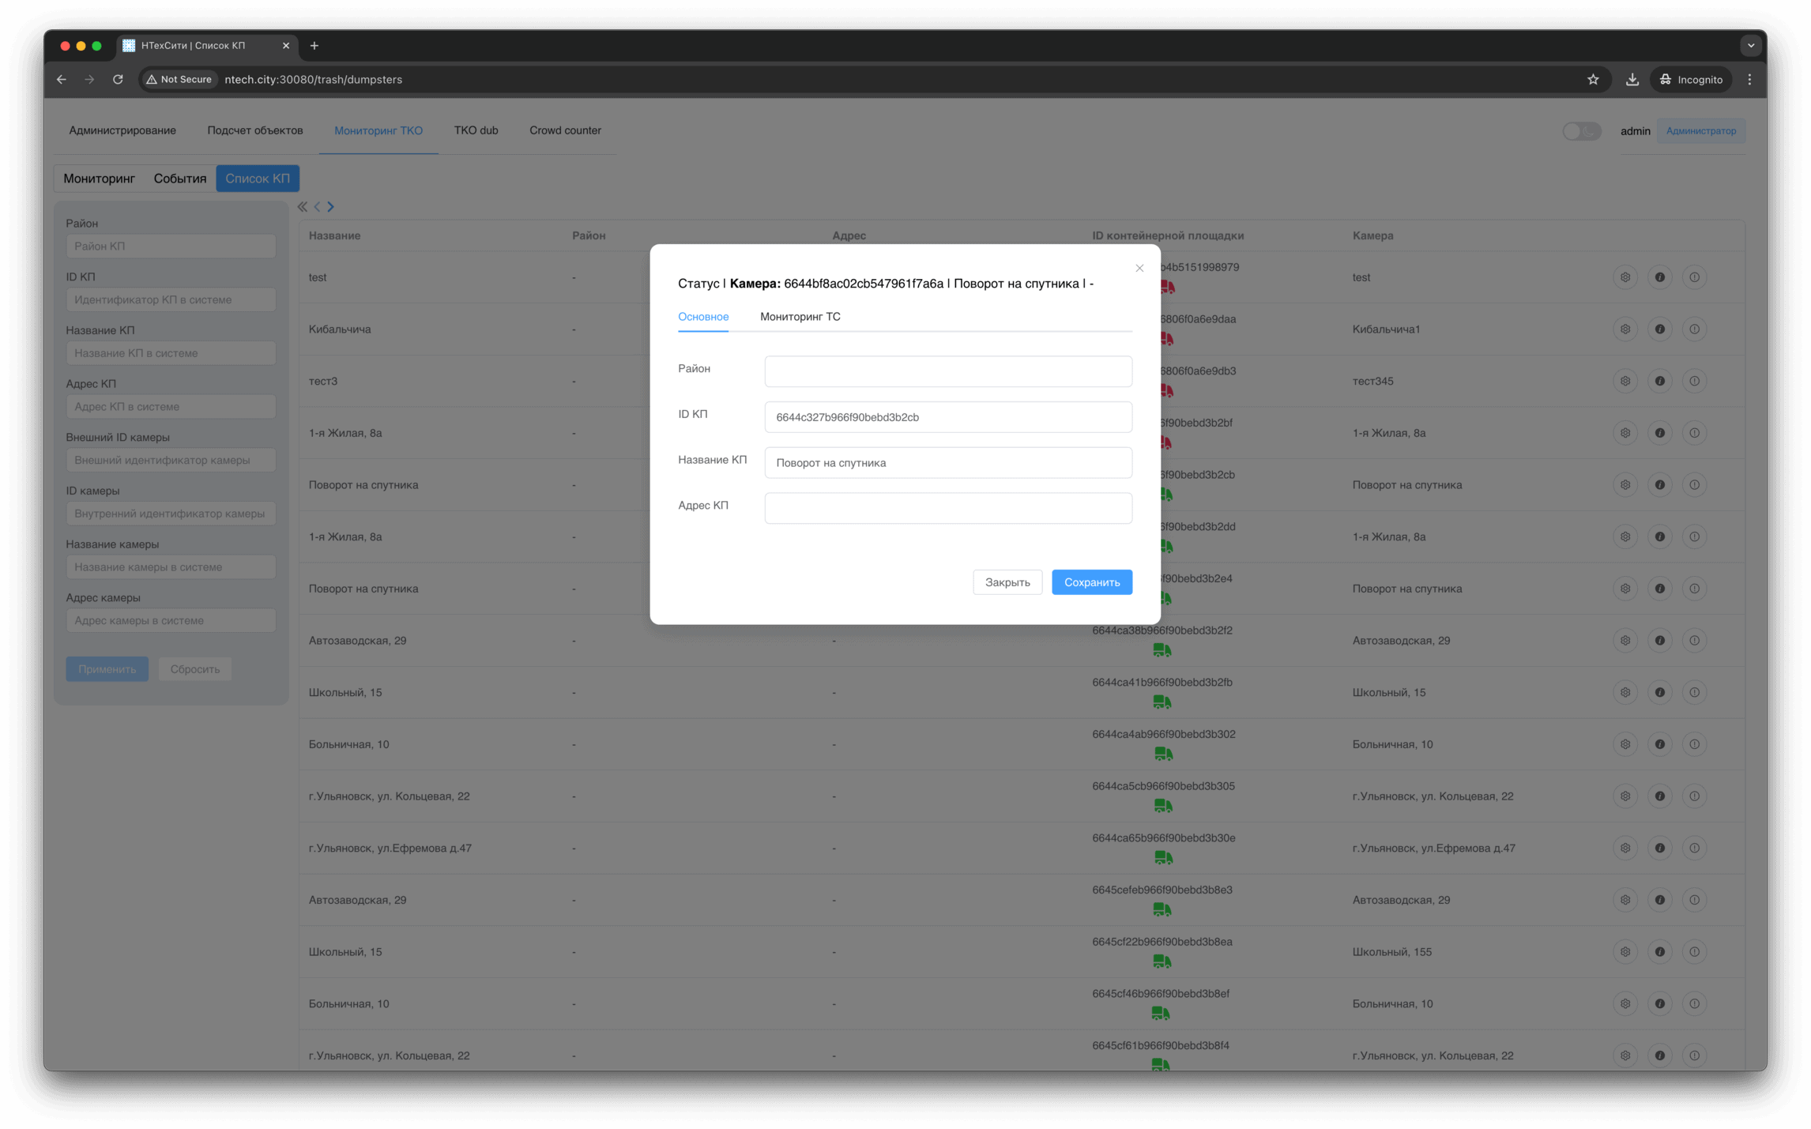
Task: Click the Сохранить button
Action: coord(1091,582)
